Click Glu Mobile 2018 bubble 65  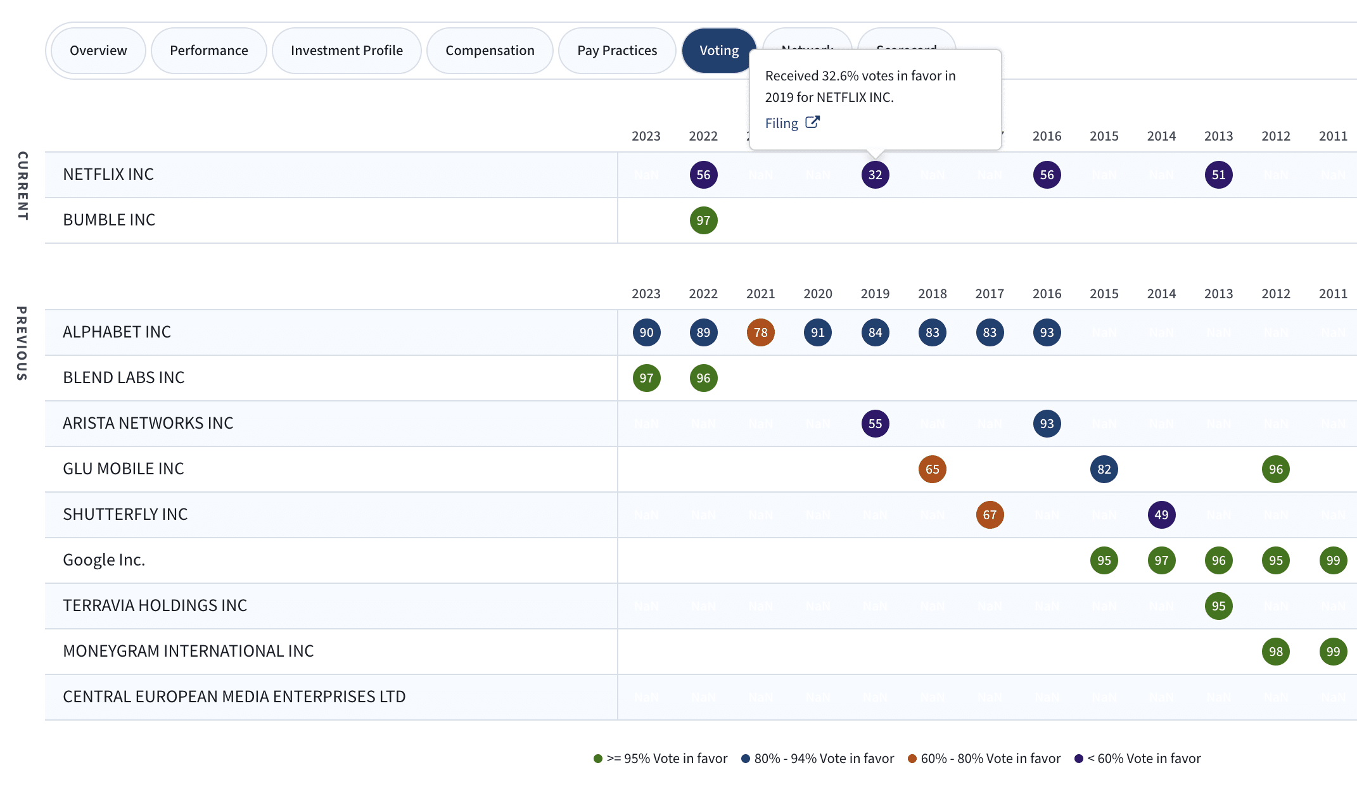pos(932,469)
